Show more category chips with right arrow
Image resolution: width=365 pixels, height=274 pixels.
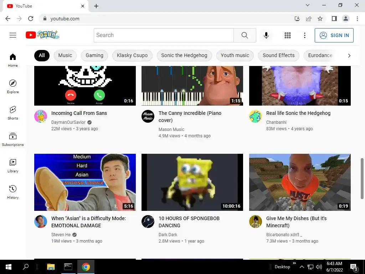[x=349, y=55]
